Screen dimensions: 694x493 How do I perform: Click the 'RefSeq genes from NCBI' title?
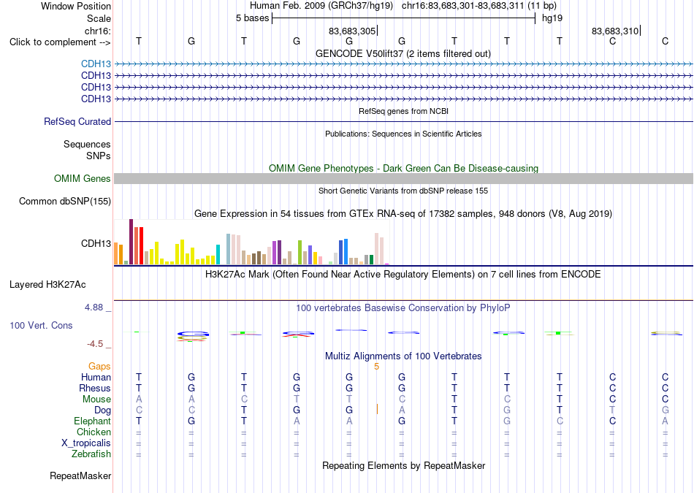[403, 111]
